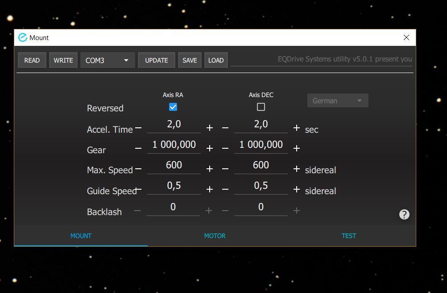The image size is (447, 293).
Task: Increase Axis RA Guide Speed with plus
Action: [210, 189]
